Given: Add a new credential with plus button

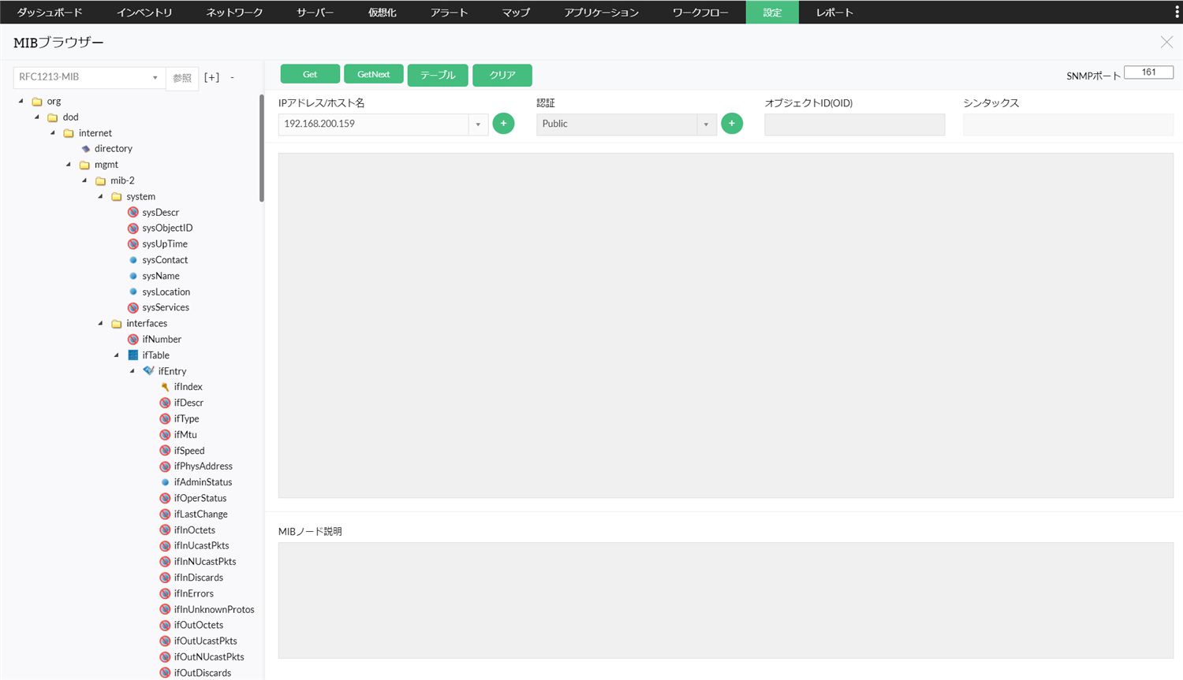Looking at the screenshot, I should (732, 124).
